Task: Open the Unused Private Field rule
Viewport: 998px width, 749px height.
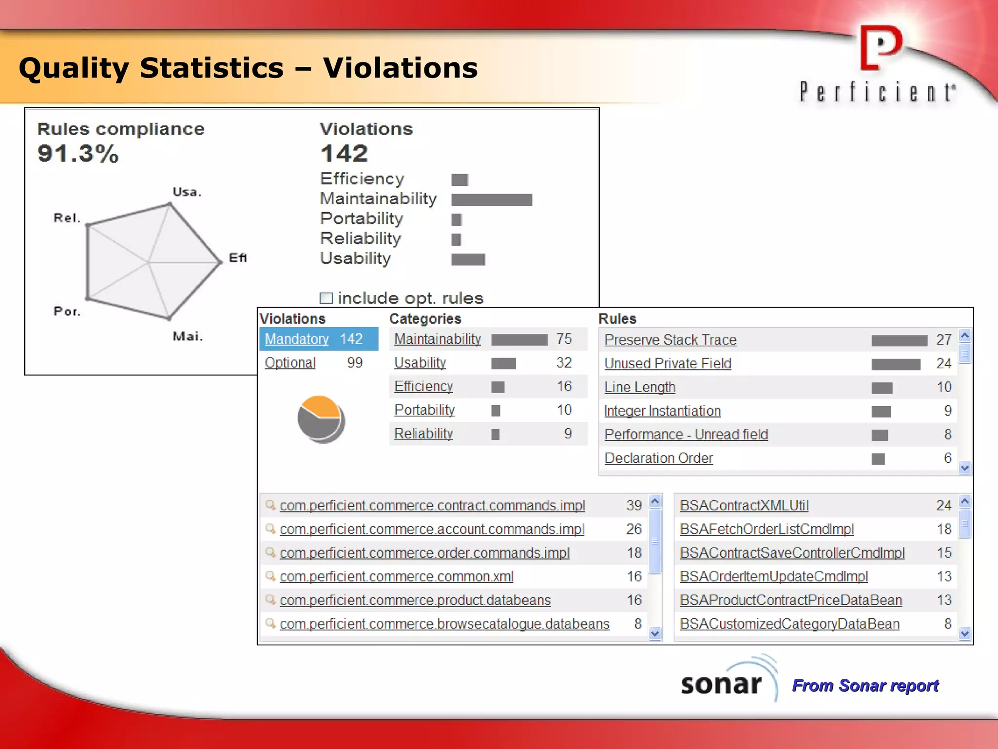Action: tap(668, 364)
